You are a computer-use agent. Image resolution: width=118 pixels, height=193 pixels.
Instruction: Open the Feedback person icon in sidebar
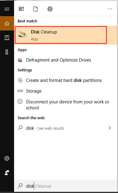[x=7, y=173]
